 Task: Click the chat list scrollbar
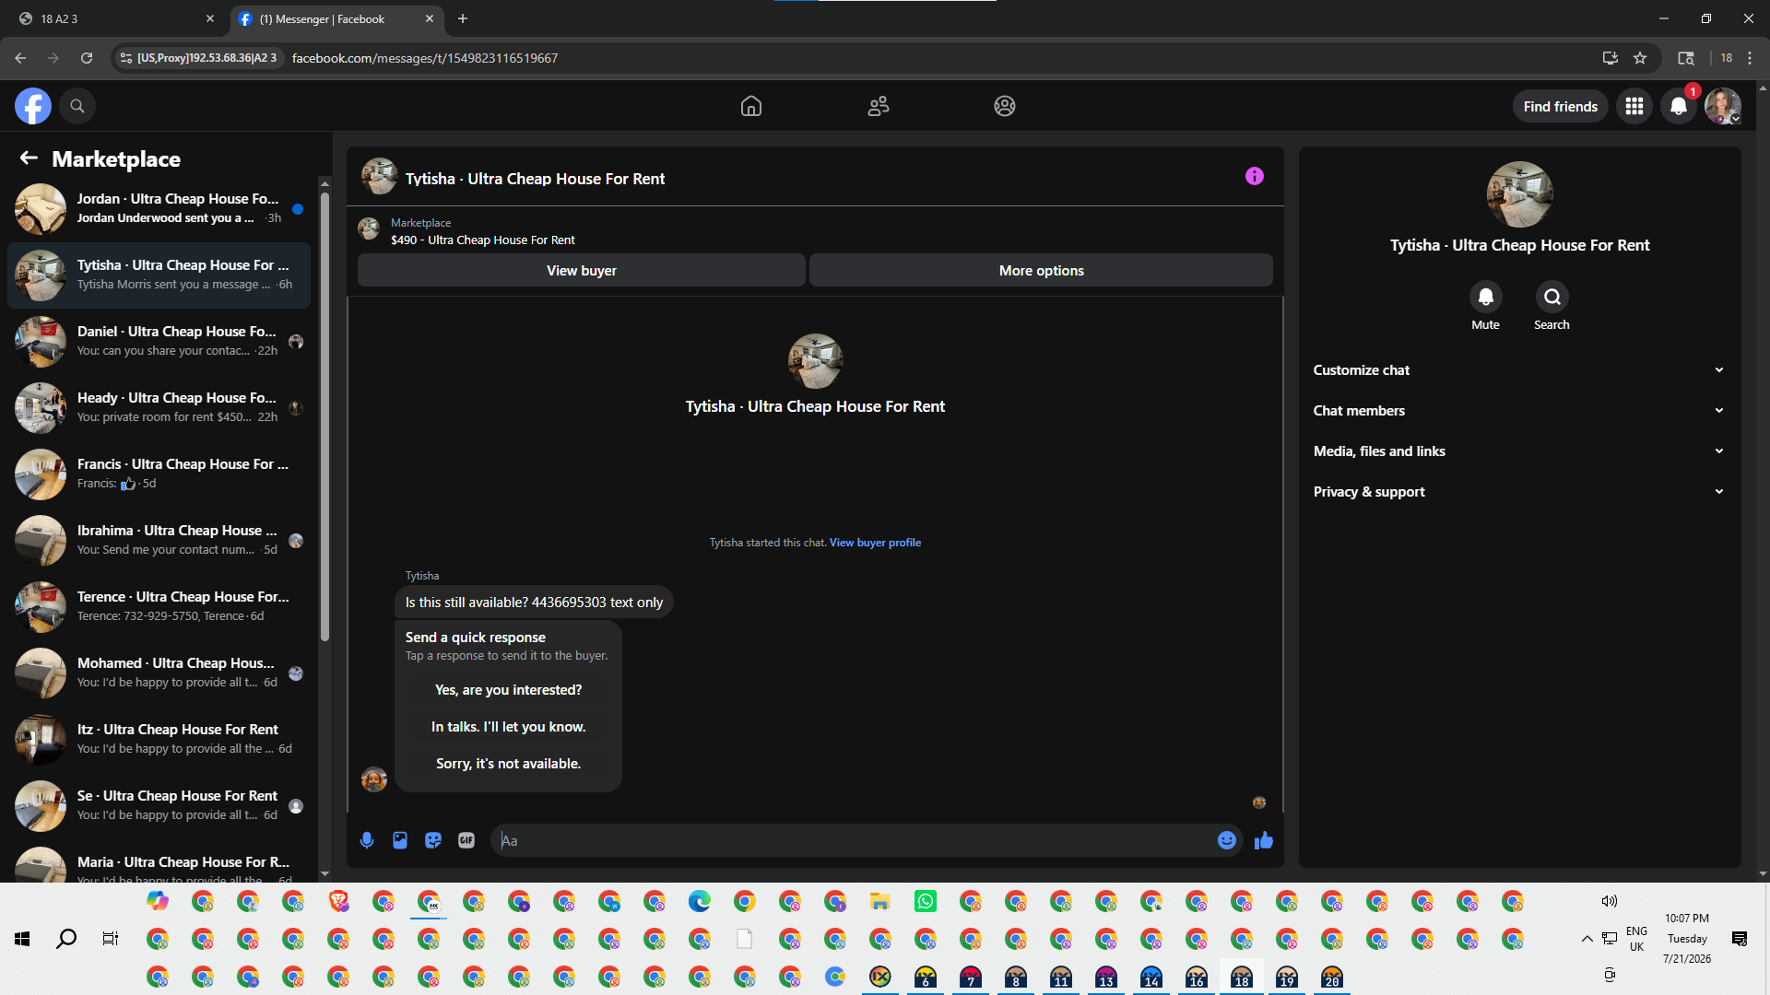point(324,415)
